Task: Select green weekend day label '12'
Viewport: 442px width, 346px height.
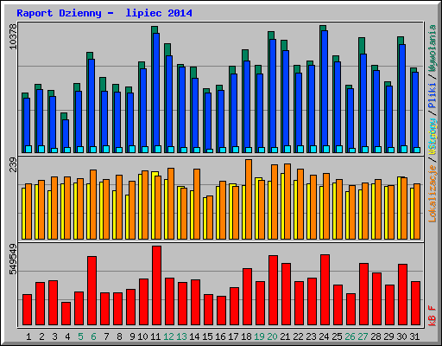Action: click(168, 336)
